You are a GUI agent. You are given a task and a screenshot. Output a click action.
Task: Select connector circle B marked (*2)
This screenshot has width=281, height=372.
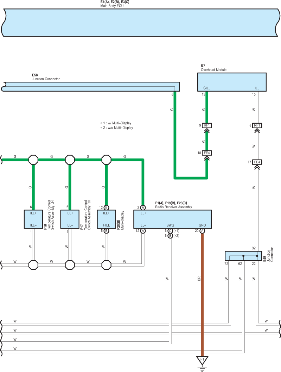point(170,236)
